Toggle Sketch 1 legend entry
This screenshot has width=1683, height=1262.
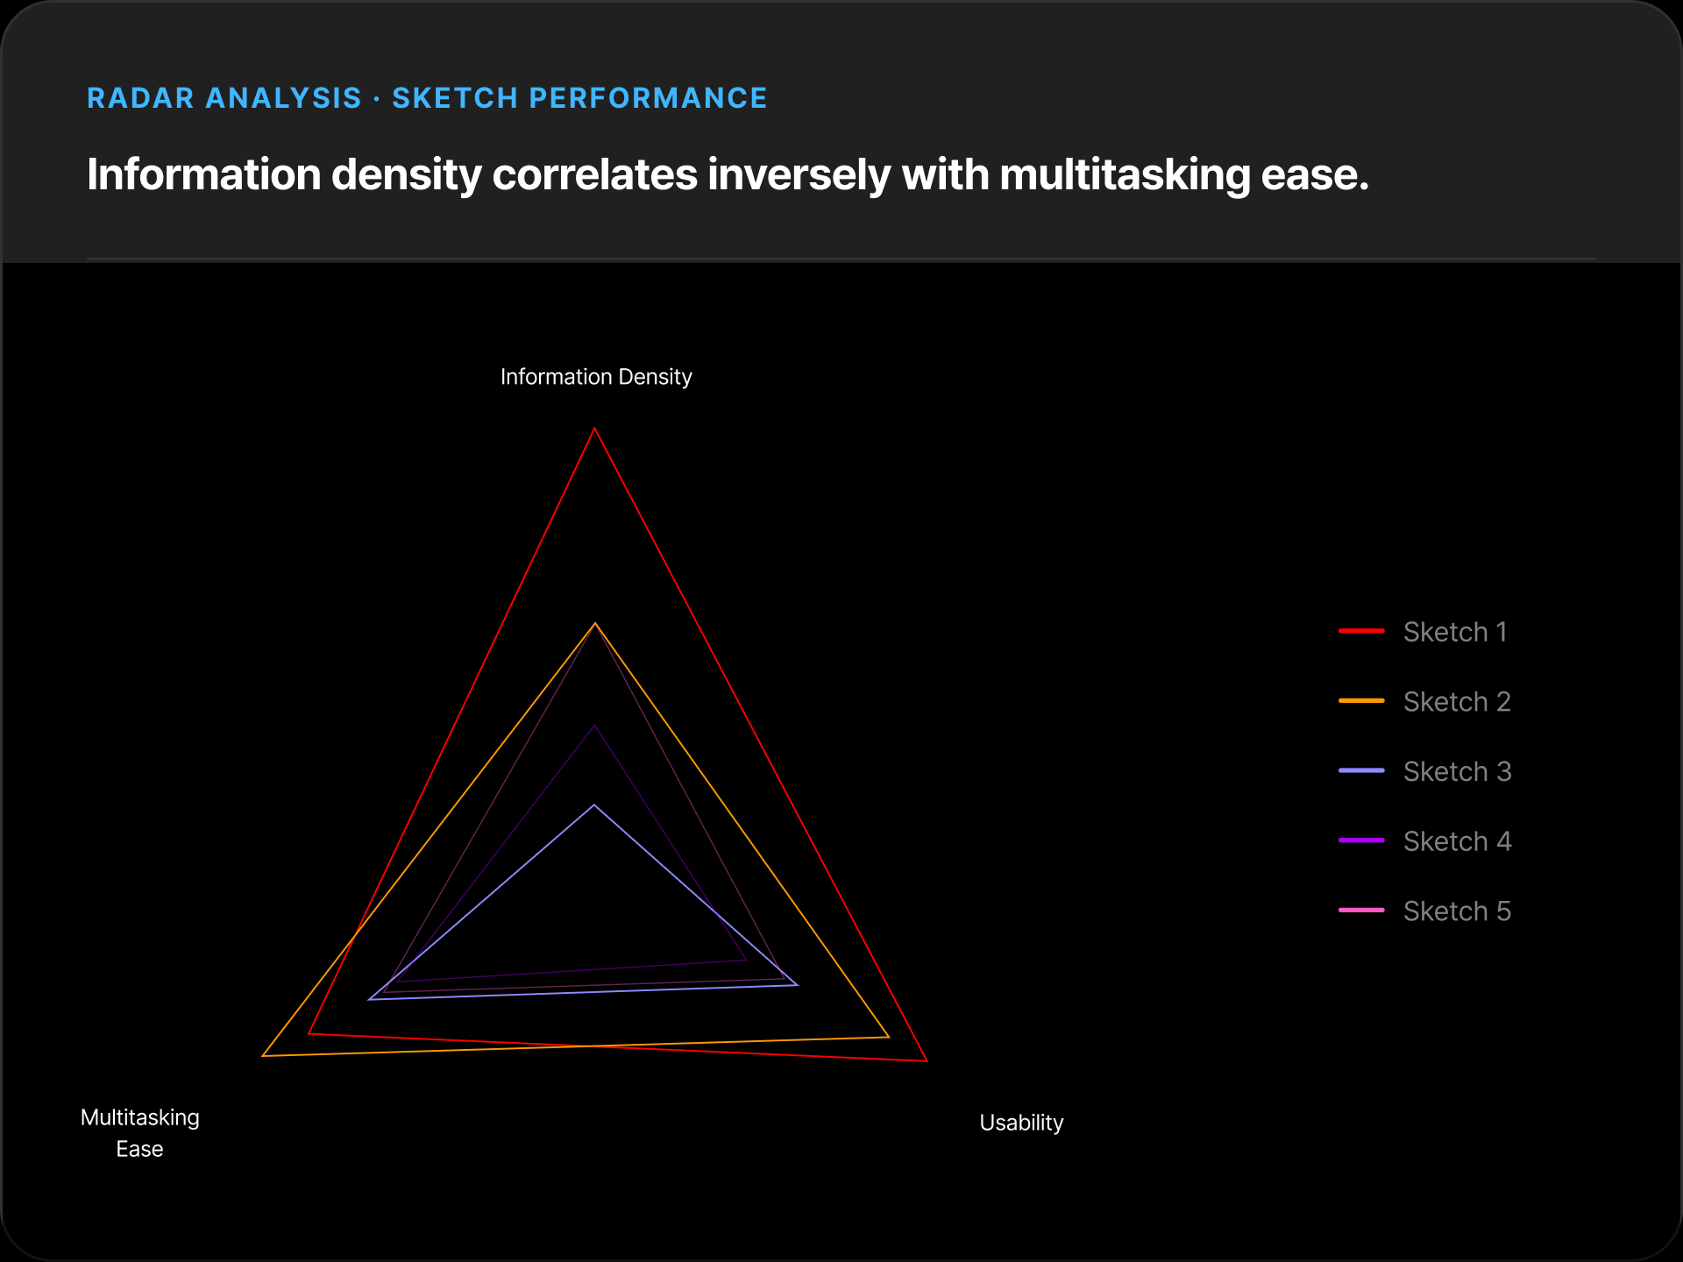[1424, 632]
